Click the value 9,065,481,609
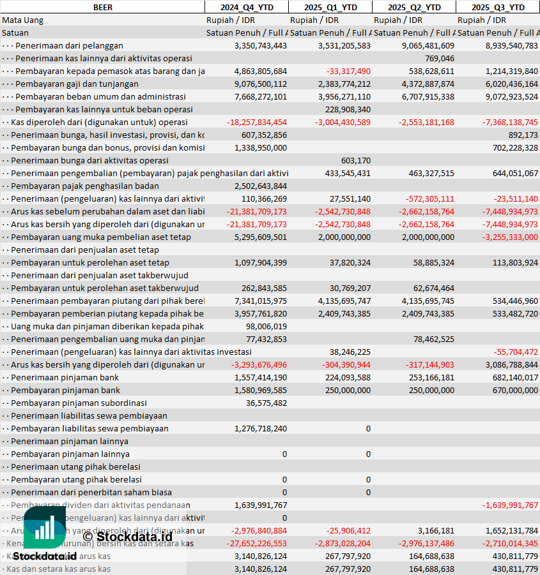This screenshot has width=540, height=575. 428,46
